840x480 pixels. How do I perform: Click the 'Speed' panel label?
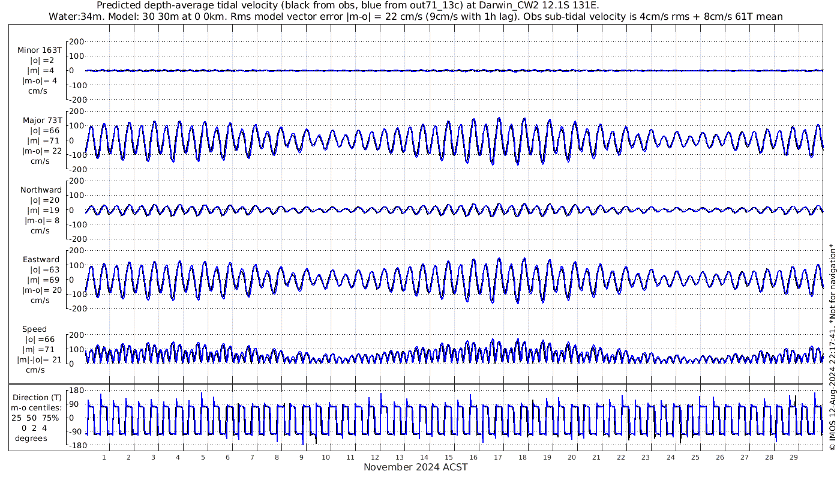(35, 329)
